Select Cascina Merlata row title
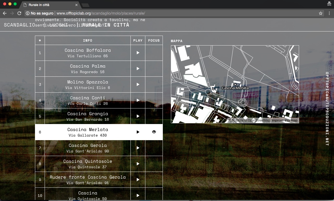This screenshot has height=201, width=334. 88,129
